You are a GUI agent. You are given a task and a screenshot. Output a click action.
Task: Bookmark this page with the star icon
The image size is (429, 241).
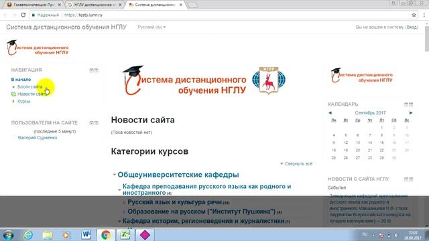pos(414,15)
